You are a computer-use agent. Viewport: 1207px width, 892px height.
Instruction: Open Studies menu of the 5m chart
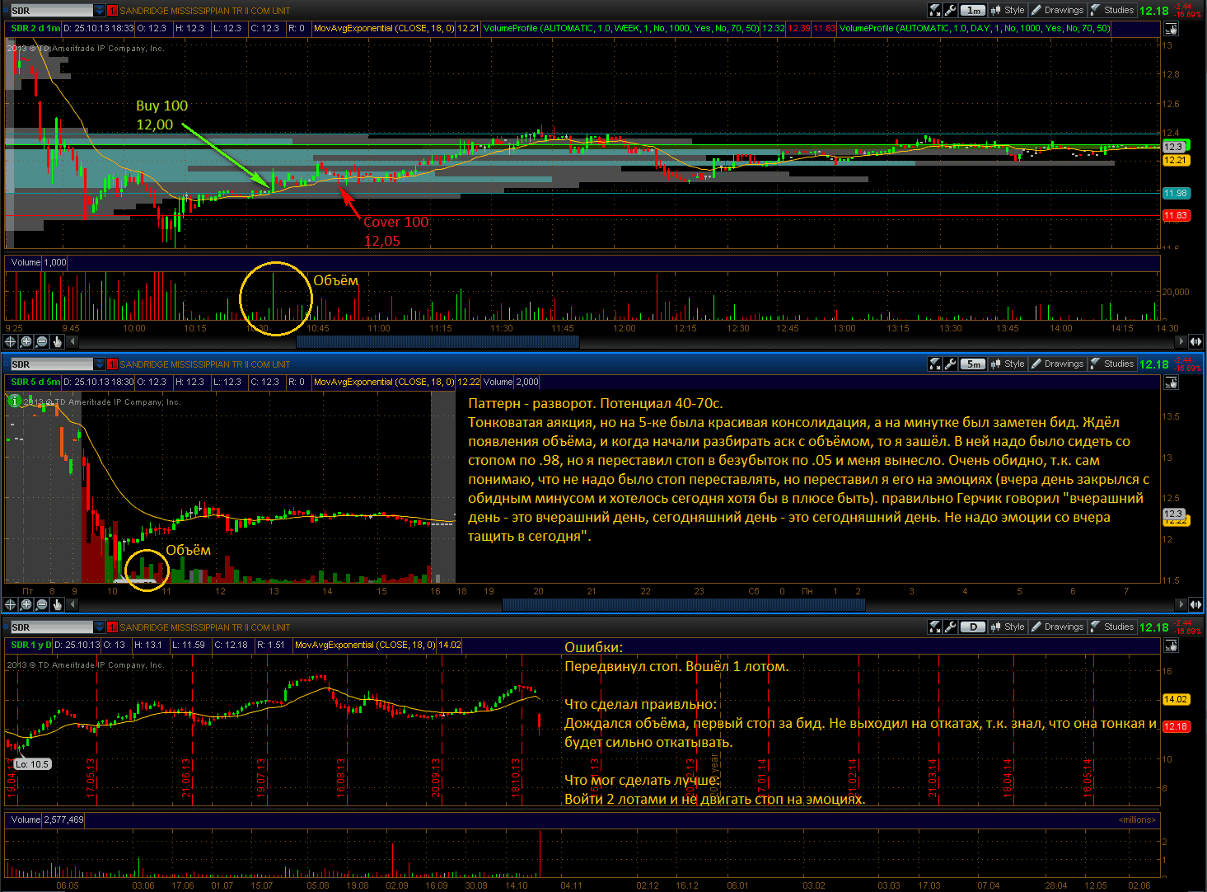tap(1112, 364)
